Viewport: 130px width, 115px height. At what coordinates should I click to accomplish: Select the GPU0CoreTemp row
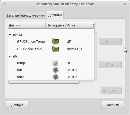tap(51, 49)
